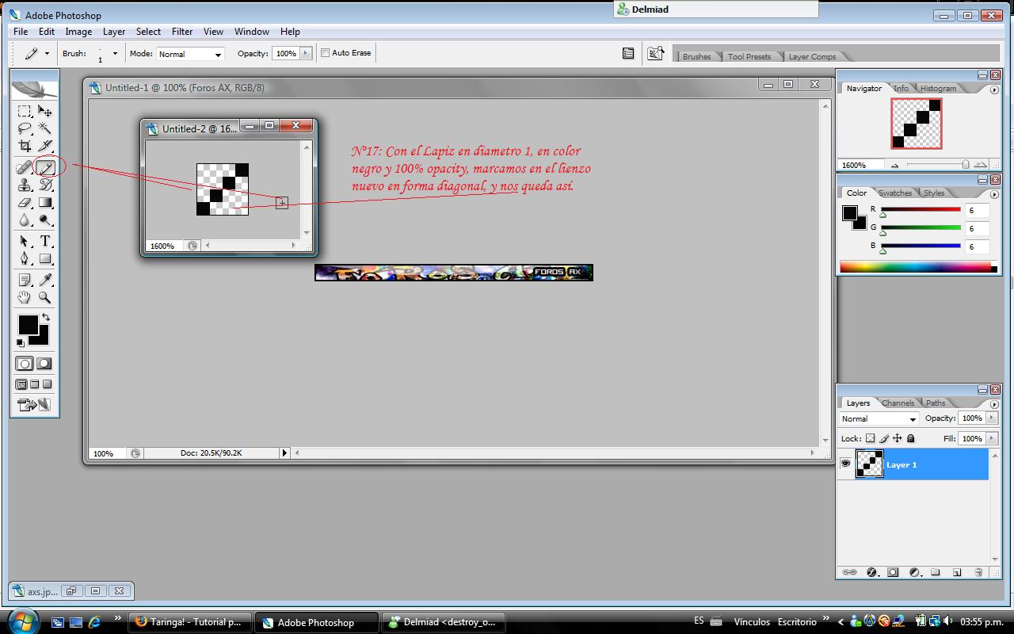Toggle lock all for layer

pos(911,438)
